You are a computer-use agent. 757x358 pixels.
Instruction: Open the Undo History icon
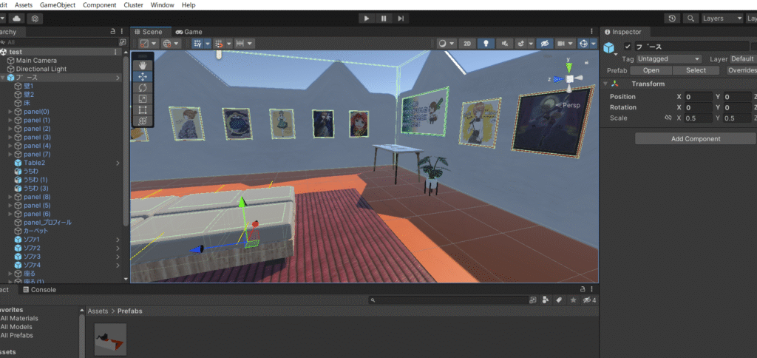(672, 18)
